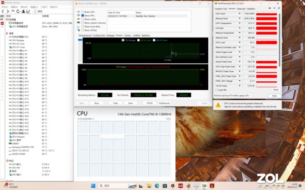Open GPU-Z hamburger menu icon
Screen dimensions: 305x190
coord(279,9)
